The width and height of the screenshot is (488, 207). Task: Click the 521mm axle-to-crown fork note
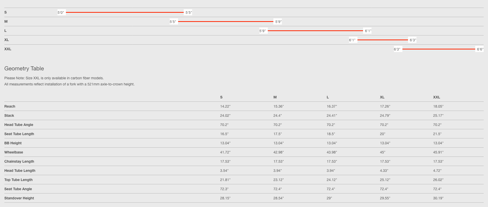[69, 84]
